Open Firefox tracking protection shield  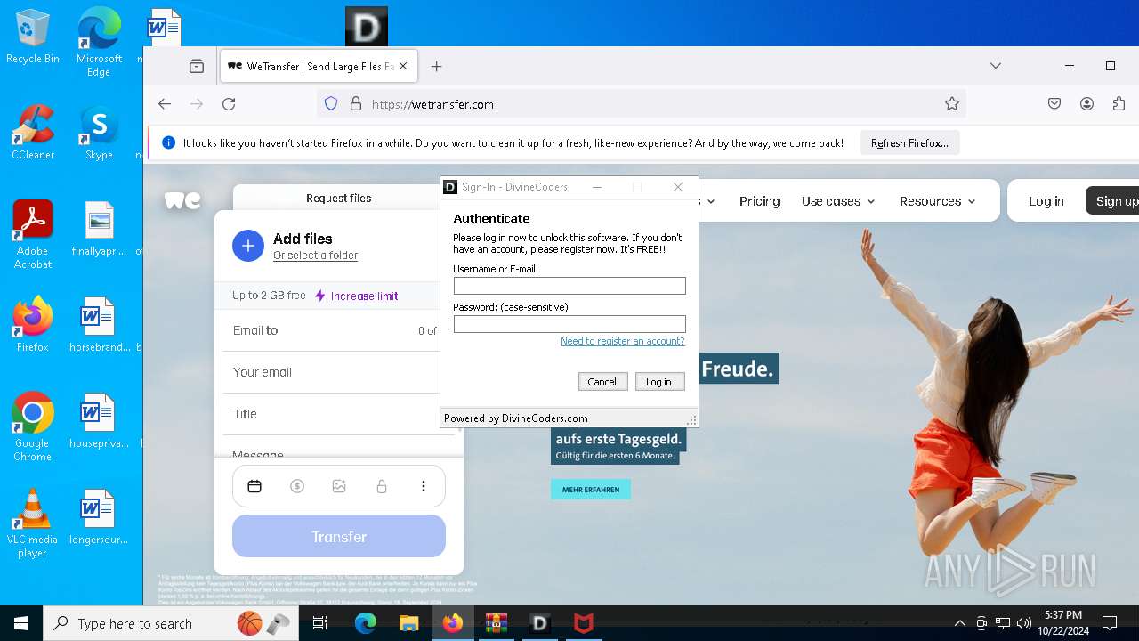tap(331, 104)
